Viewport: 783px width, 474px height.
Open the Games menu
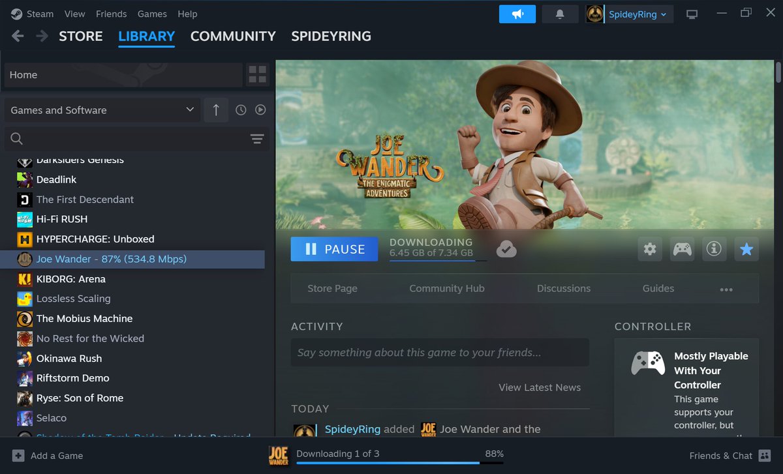[153, 14]
